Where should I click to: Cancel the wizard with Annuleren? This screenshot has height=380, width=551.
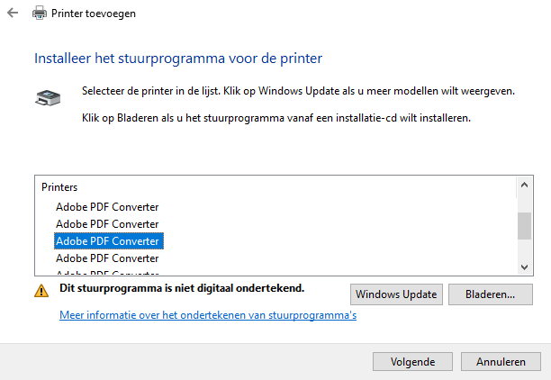pos(501,361)
